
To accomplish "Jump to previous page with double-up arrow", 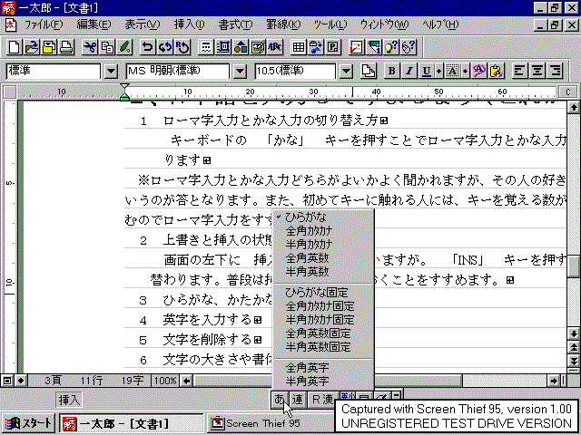I will click(x=574, y=347).
